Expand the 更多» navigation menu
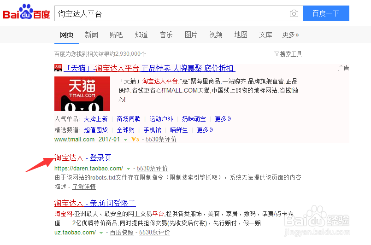Image resolution: width=371 pixels, height=245 pixels. tap(290, 35)
